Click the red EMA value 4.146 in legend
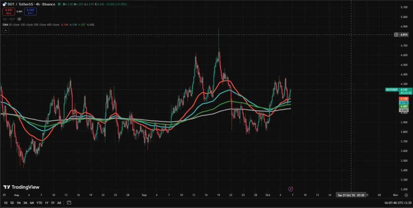 click(64, 25)
